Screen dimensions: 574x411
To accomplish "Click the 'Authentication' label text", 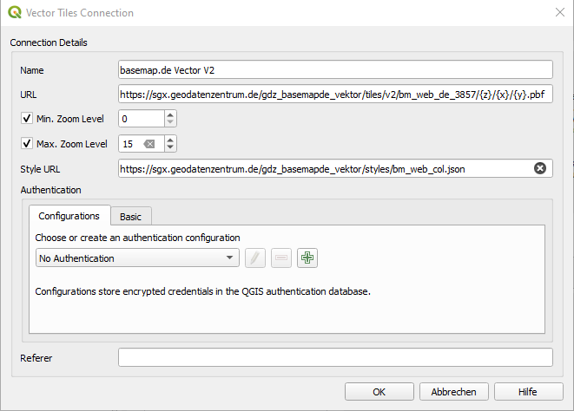I will click(x=50, y=190).
